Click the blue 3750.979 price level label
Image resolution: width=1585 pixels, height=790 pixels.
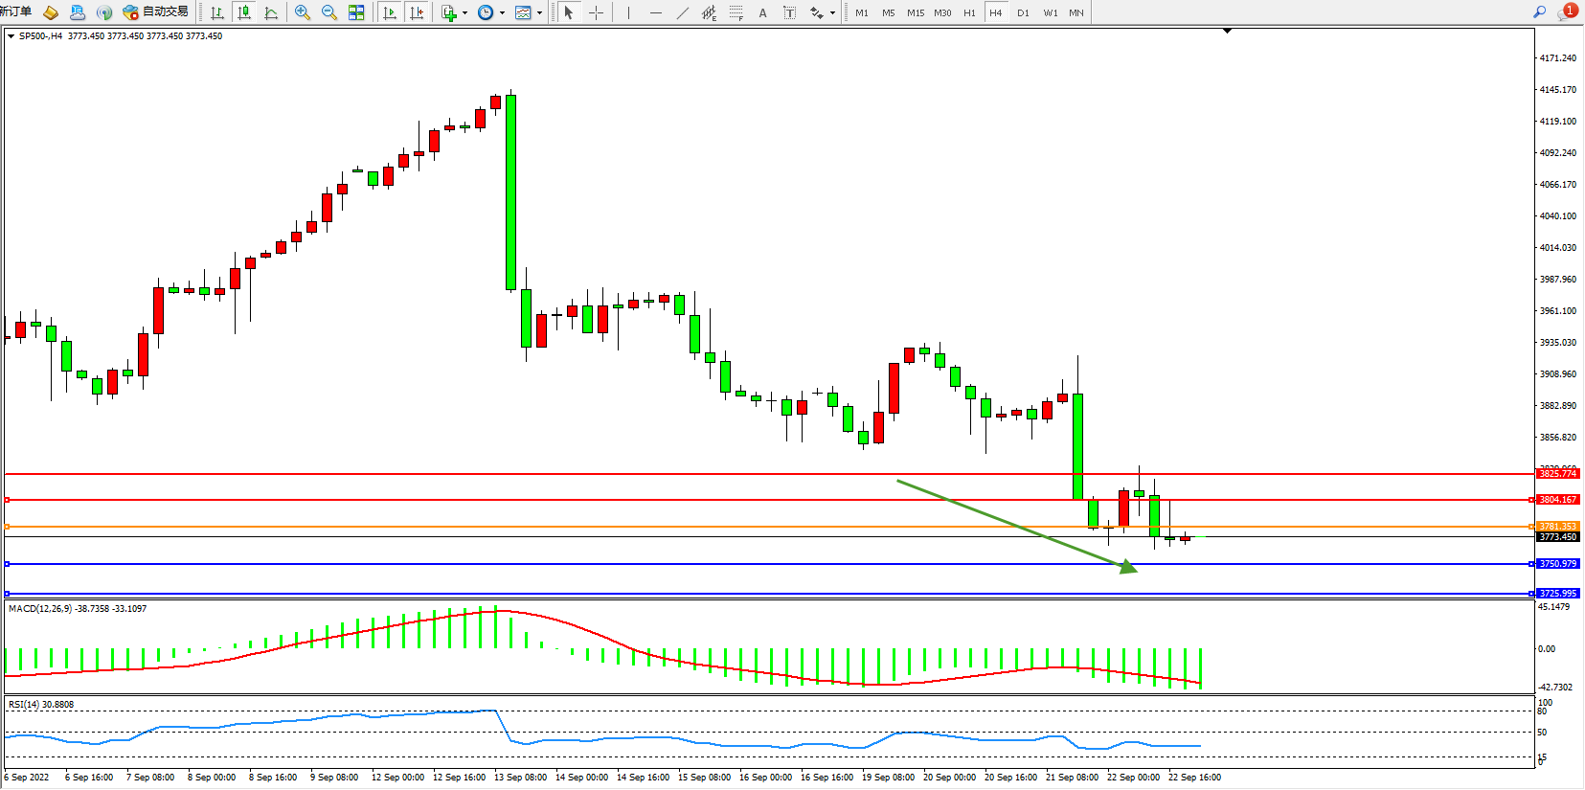[x=1557, y=564]
